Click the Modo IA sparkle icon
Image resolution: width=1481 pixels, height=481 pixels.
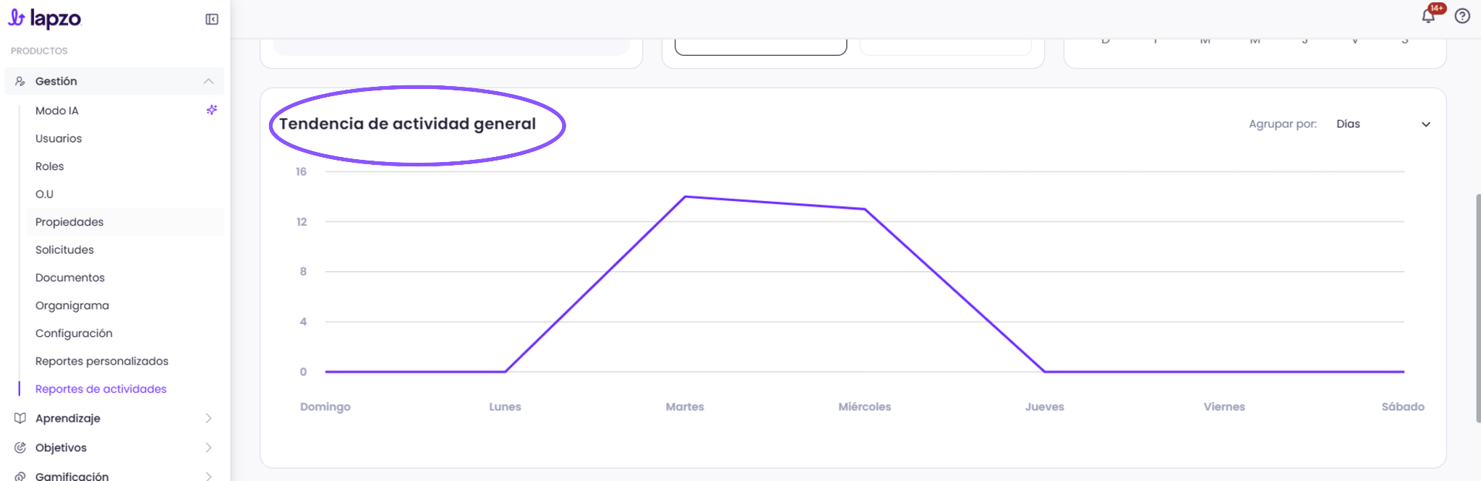point(212,110)
